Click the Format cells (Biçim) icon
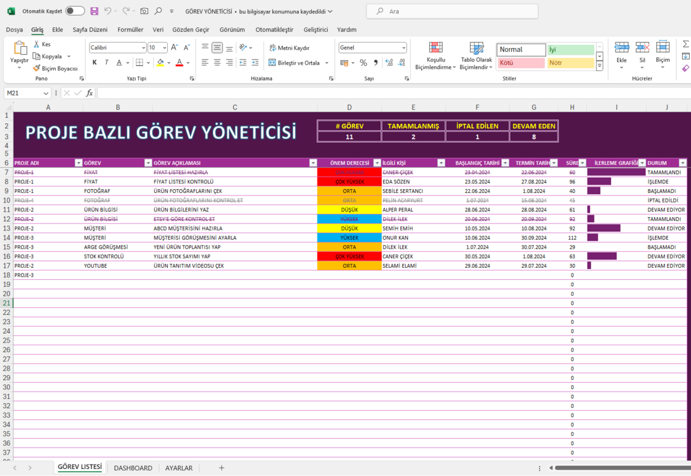The image size is (691, 476). click(x=662, y=47)
